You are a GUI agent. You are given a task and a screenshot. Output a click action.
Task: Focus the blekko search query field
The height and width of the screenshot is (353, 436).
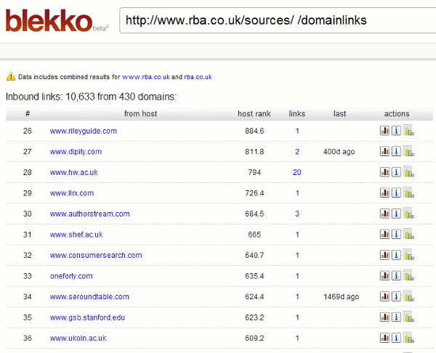278,20
